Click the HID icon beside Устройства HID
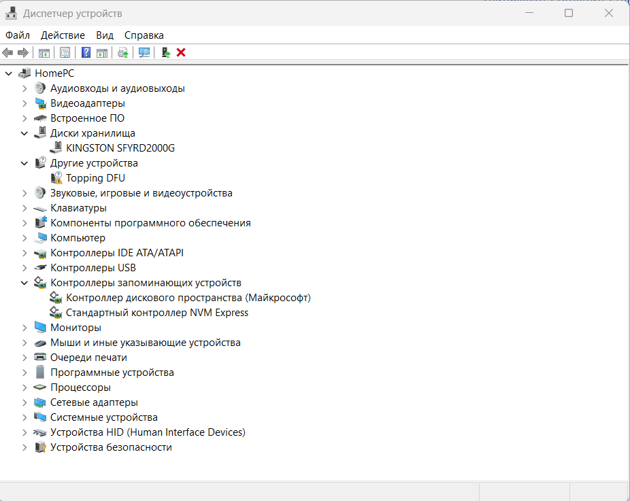This screenshot has height=501, width=630. (x=40, y=432)
